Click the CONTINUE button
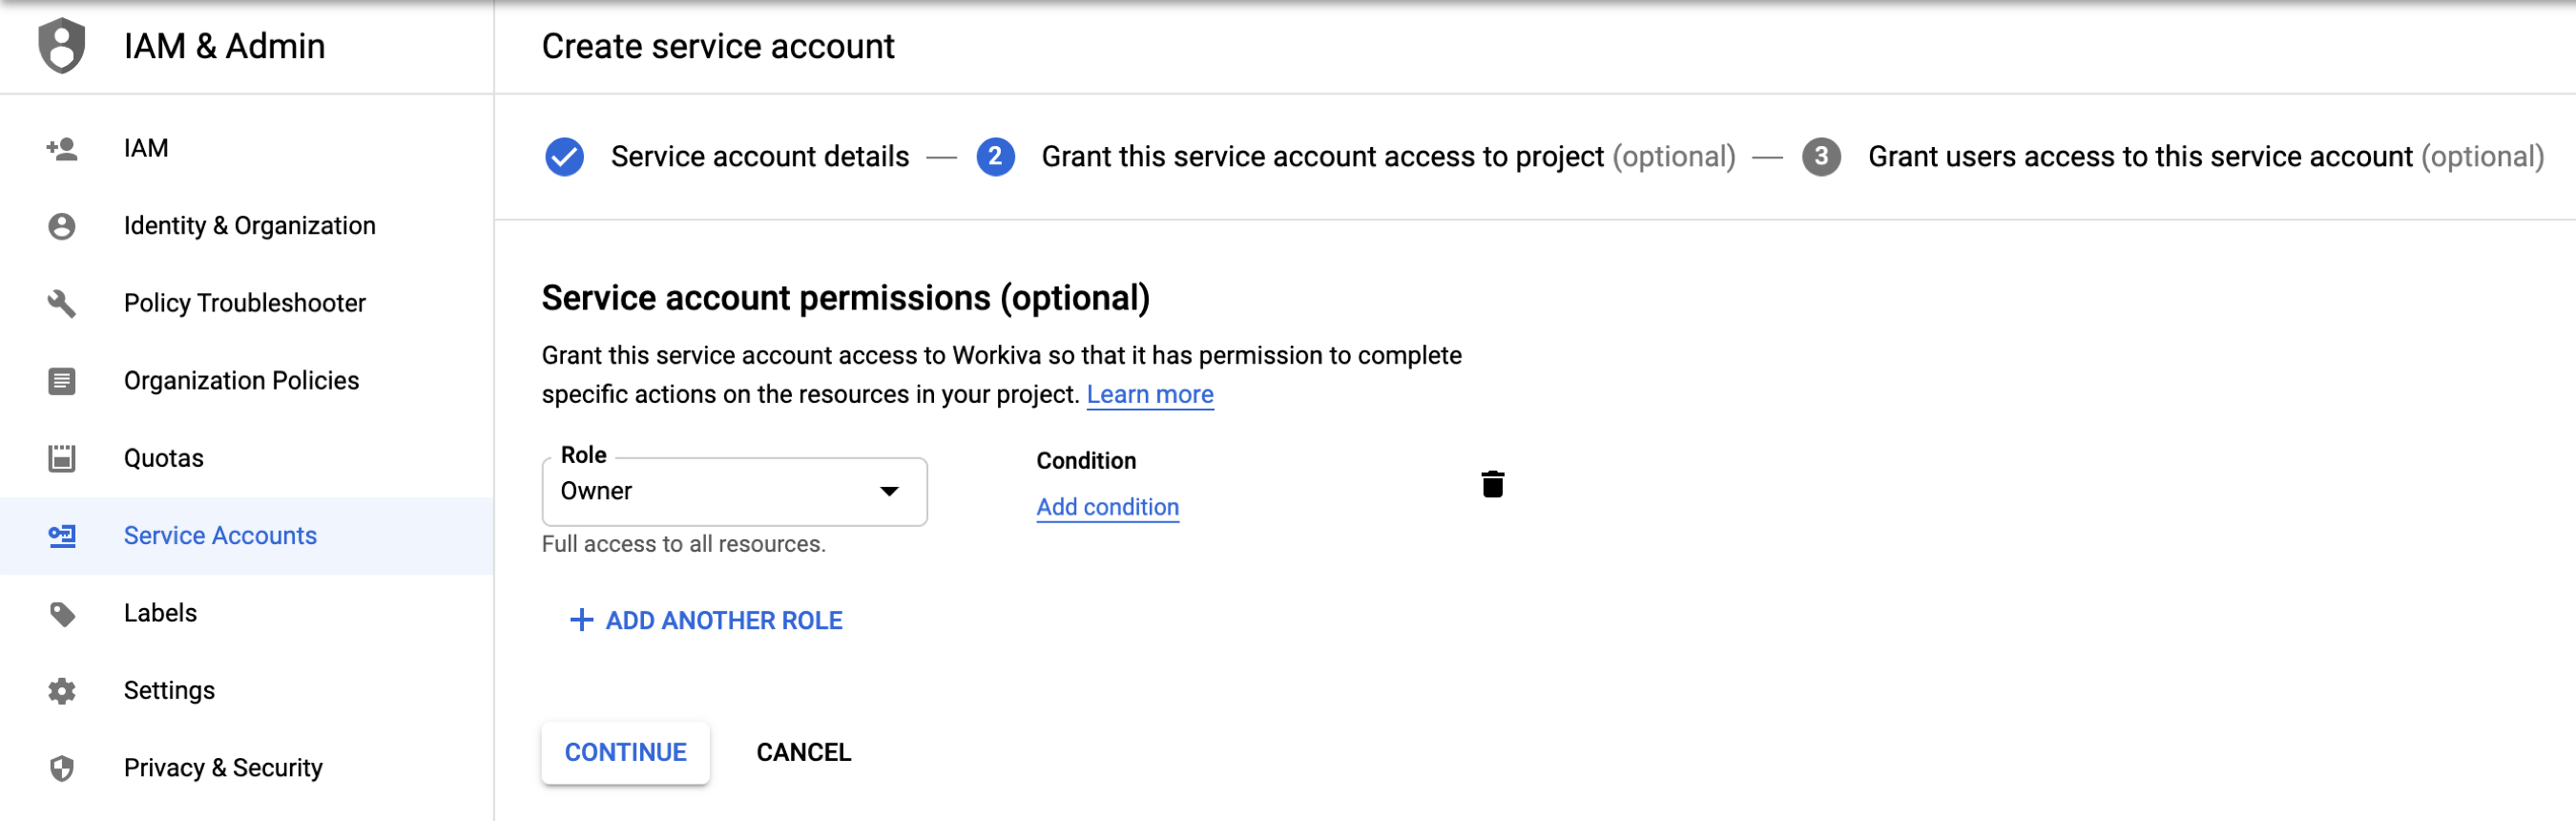Screen dimensions: 2576x821 click(x=625, y=752)
